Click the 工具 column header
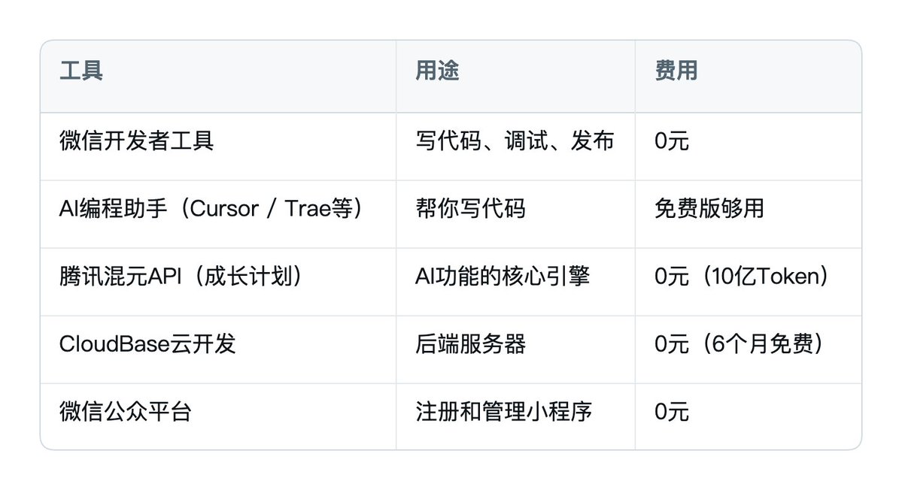Viewport: 902px width, 490px height. 81,71
